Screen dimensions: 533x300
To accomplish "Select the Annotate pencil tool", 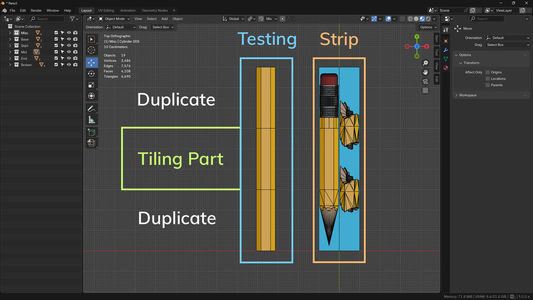I will tap(91, 109).
